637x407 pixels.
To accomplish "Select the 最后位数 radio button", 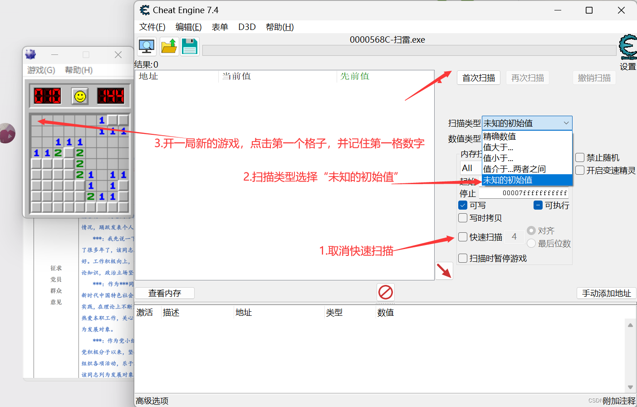I will pos(531,243).
